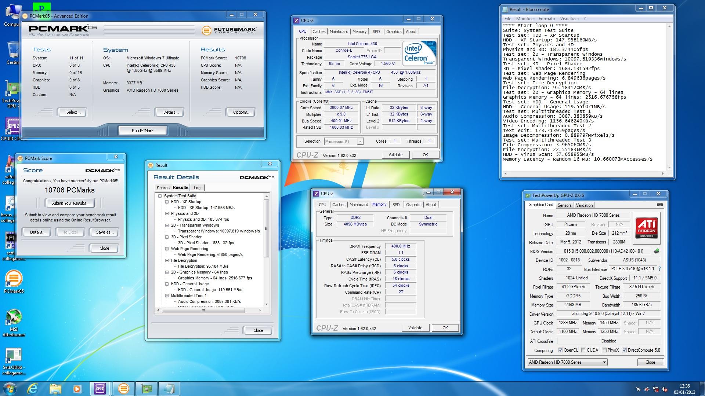Click the GPU-Z screenshot camera icon
This screenshot has width=705, height=396.
tap(660, 205)
